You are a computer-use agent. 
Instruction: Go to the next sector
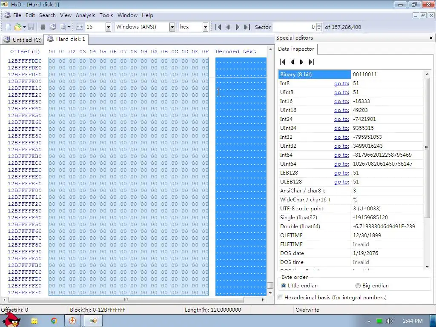[237, 27]
